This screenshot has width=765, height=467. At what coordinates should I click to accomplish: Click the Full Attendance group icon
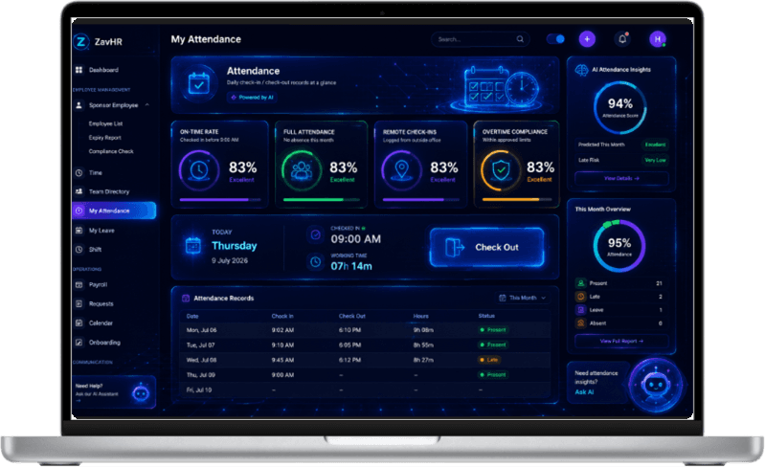point(302,170)
